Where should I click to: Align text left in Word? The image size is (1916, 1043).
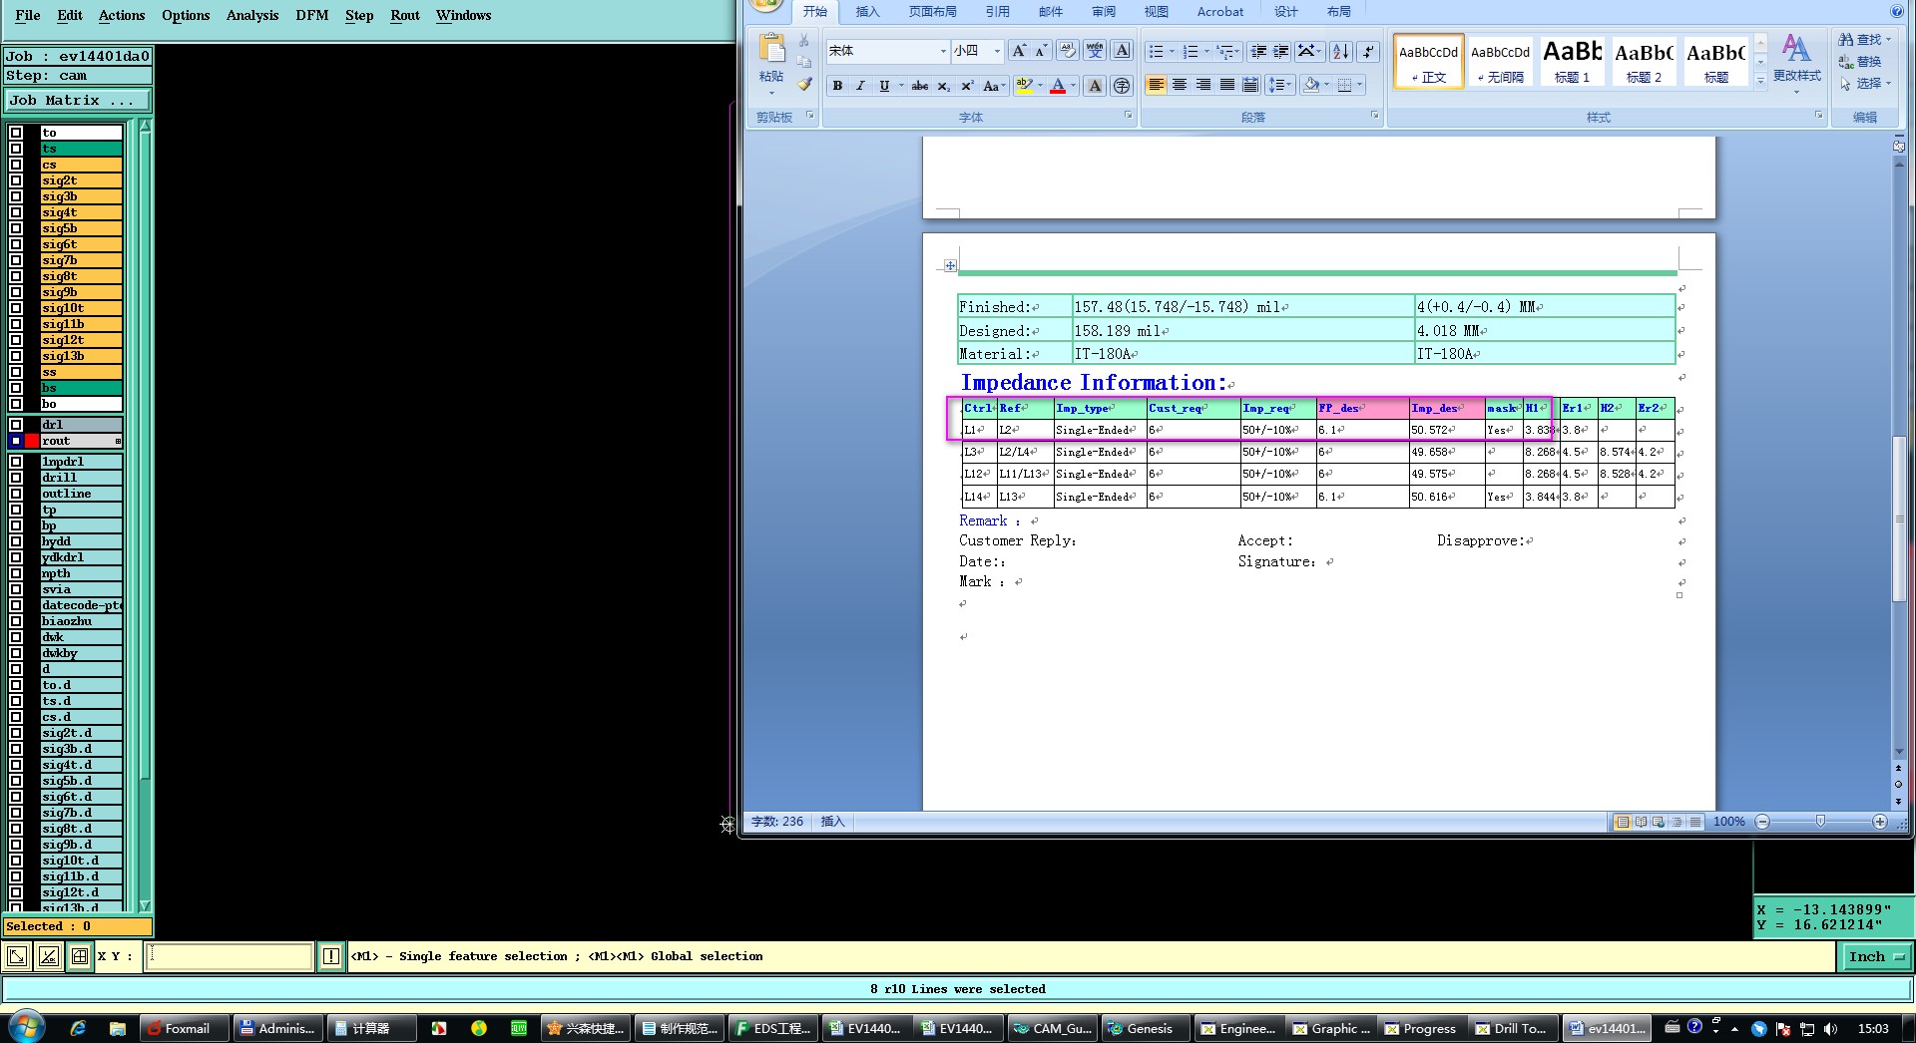(1156, 86)
